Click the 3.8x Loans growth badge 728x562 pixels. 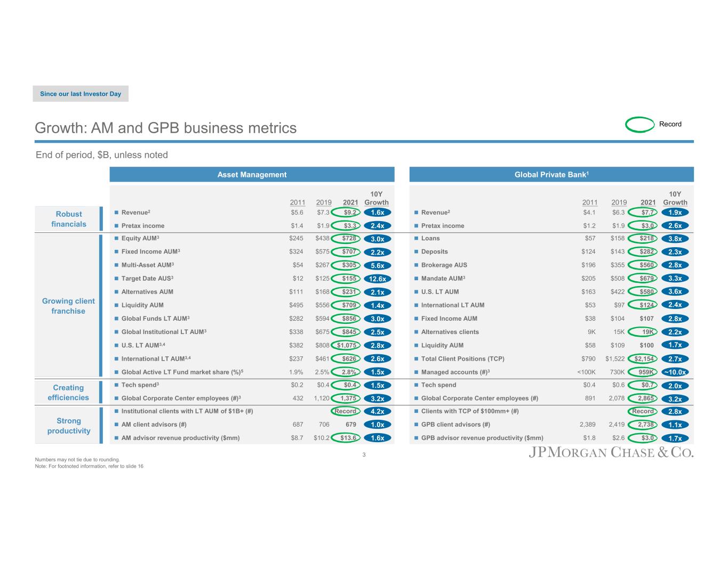coord(675,239)
